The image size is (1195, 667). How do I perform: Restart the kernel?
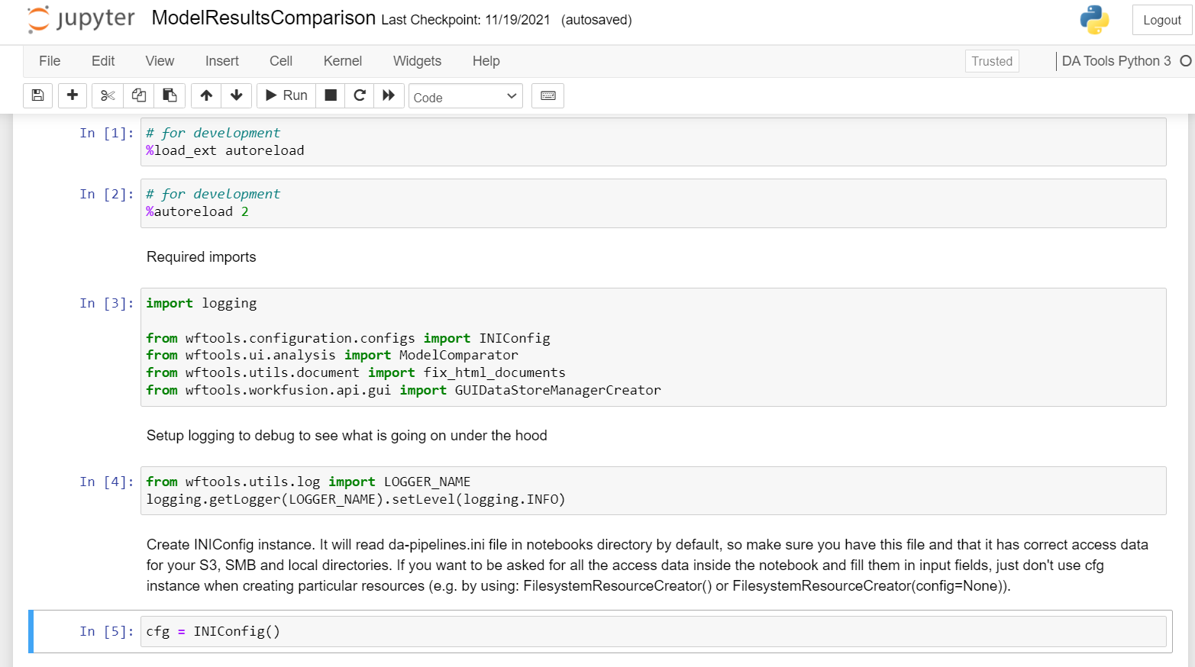pos(360,95)
